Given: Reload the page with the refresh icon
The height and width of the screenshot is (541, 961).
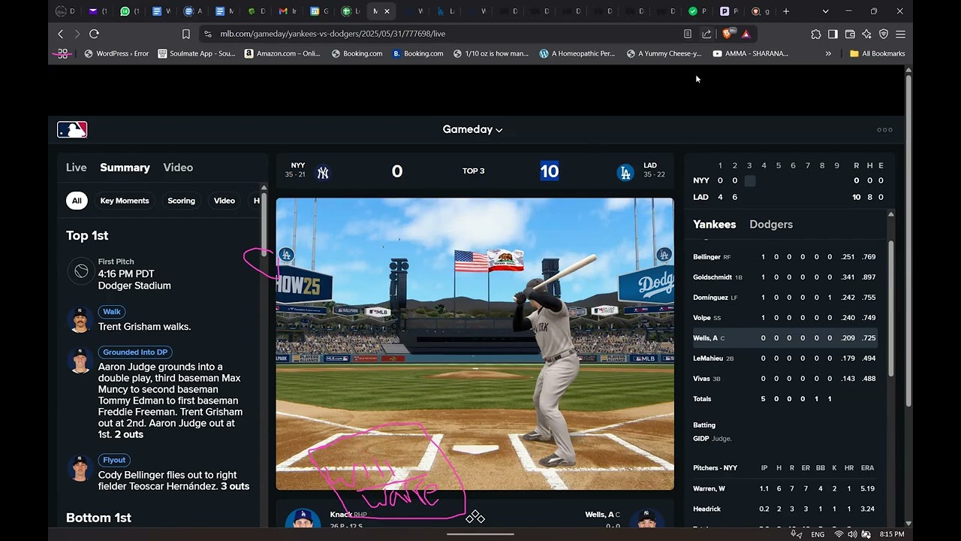Looking at the screenshot, I should [94, 34].
